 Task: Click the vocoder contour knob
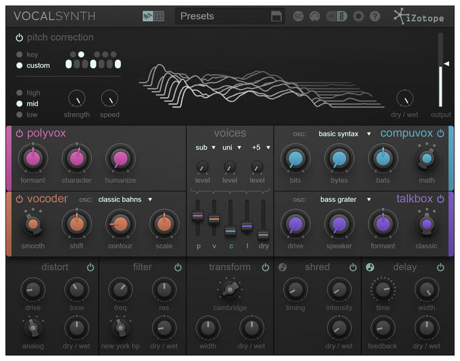point(120,224)
